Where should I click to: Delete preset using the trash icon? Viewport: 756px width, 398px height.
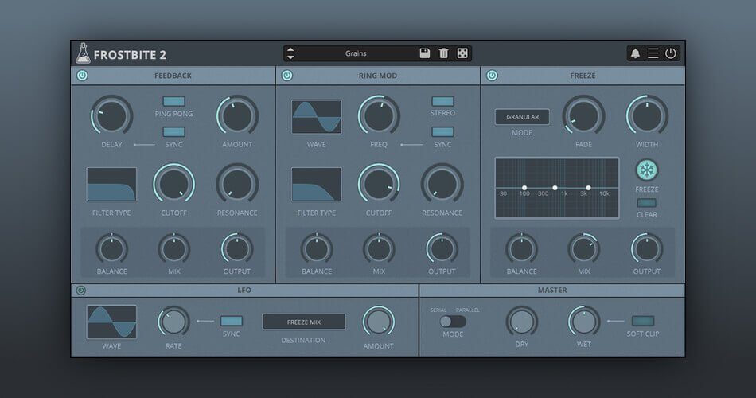click(443, 53)
